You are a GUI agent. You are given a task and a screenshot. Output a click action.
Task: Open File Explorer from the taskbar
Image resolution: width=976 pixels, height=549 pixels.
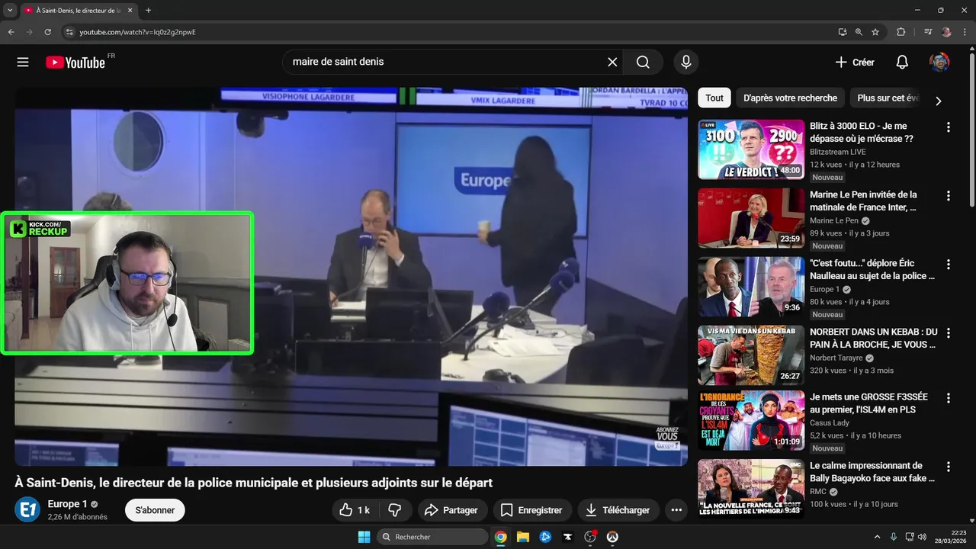pyautogui.click(x=523, y=537)
